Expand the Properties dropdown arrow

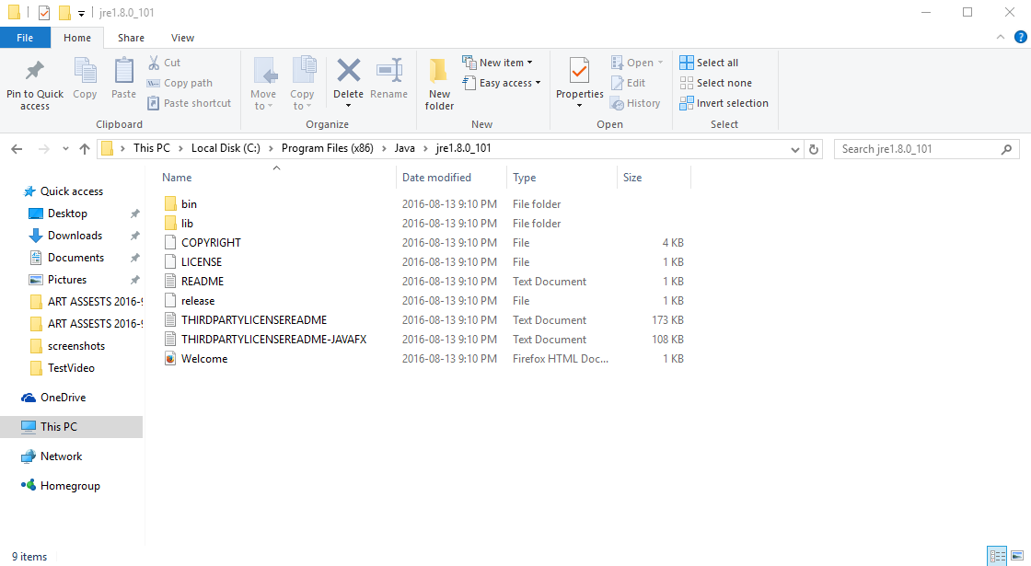coord(579,106)
